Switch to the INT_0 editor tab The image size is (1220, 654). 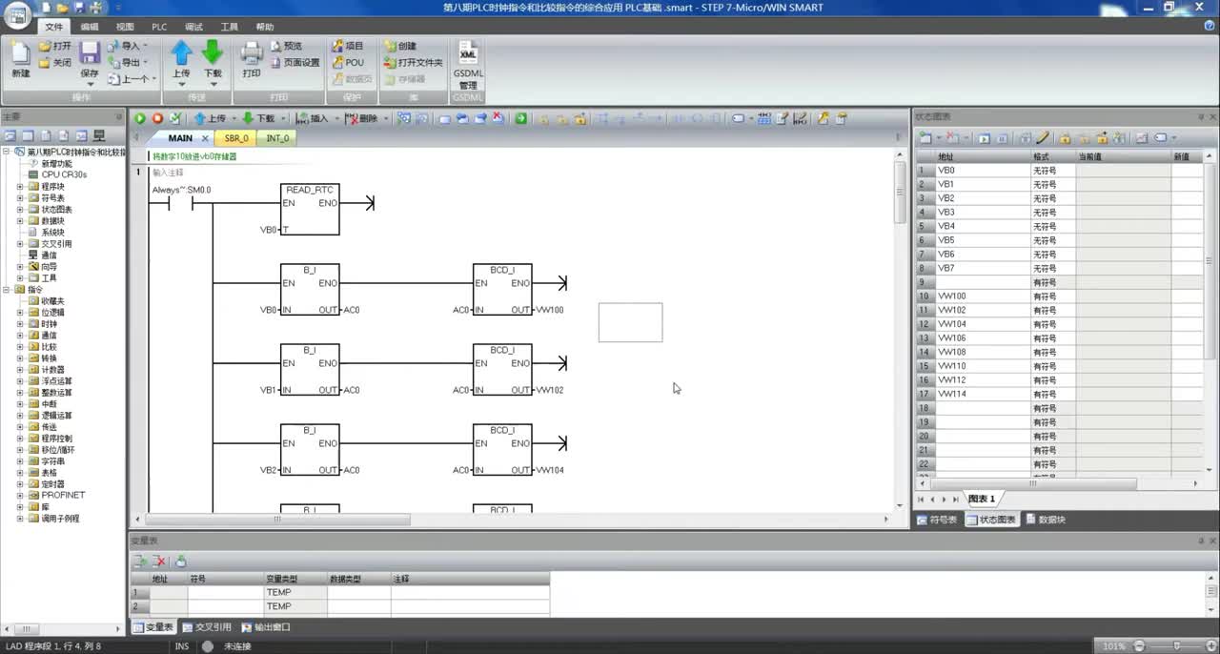point(277,138)
